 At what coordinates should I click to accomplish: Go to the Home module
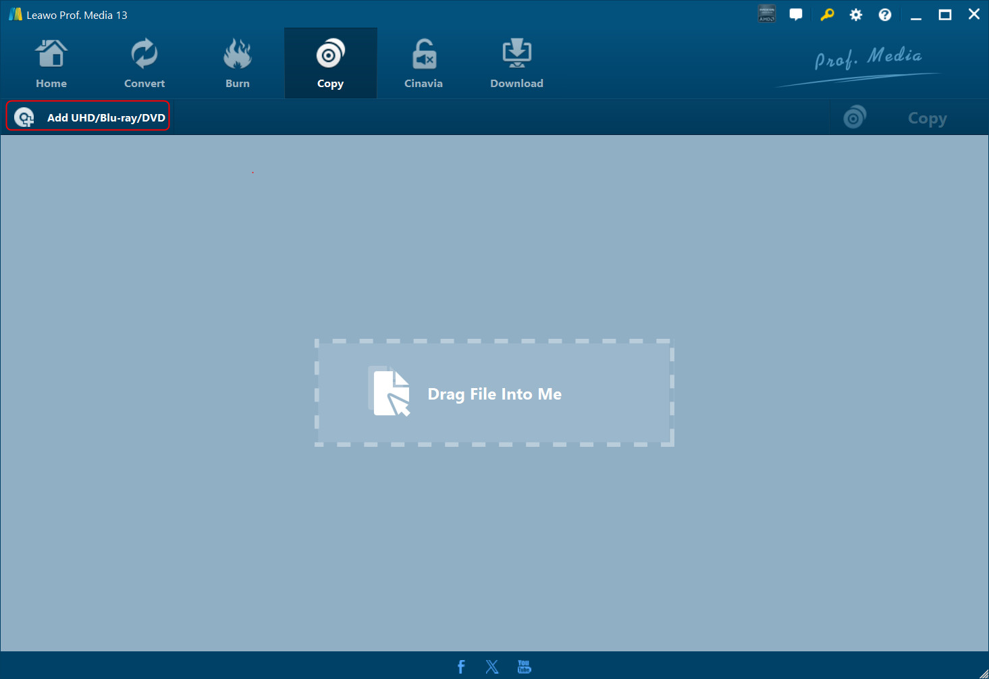tap(51, 64)
